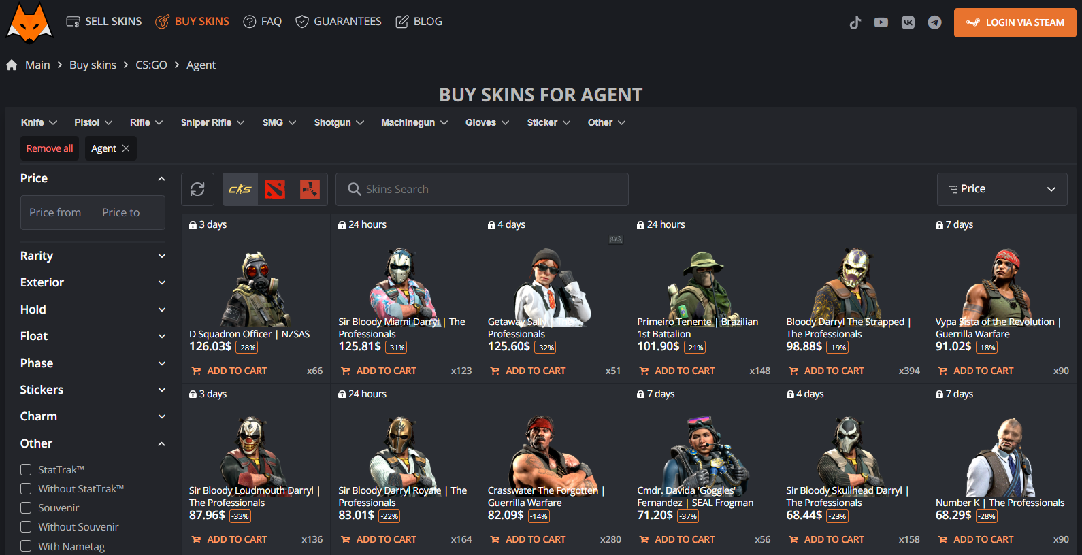
Task: Click cart icon for Primeiro Tenente
Action: [644, 371]
